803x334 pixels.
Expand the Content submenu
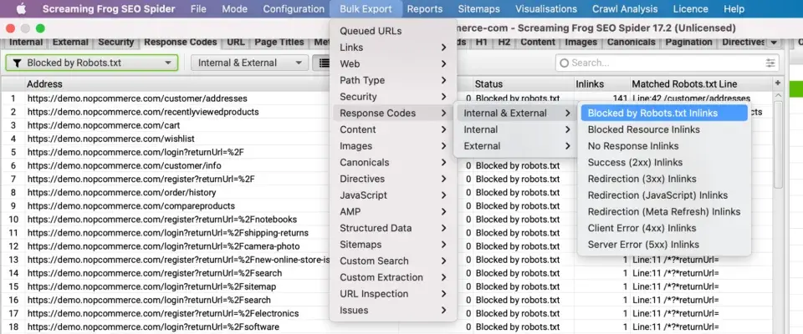click(x=393, y=129)
